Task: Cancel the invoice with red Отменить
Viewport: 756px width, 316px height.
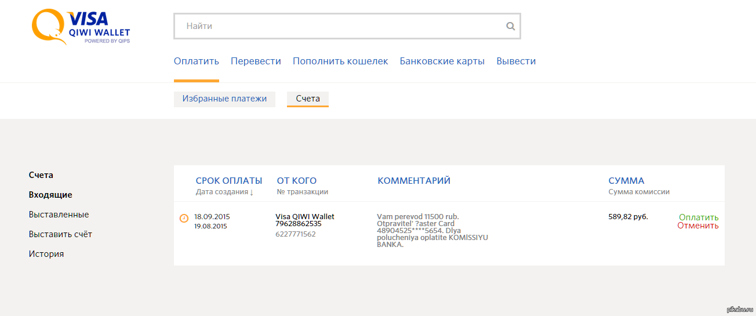Action: (x=698, y=226)
